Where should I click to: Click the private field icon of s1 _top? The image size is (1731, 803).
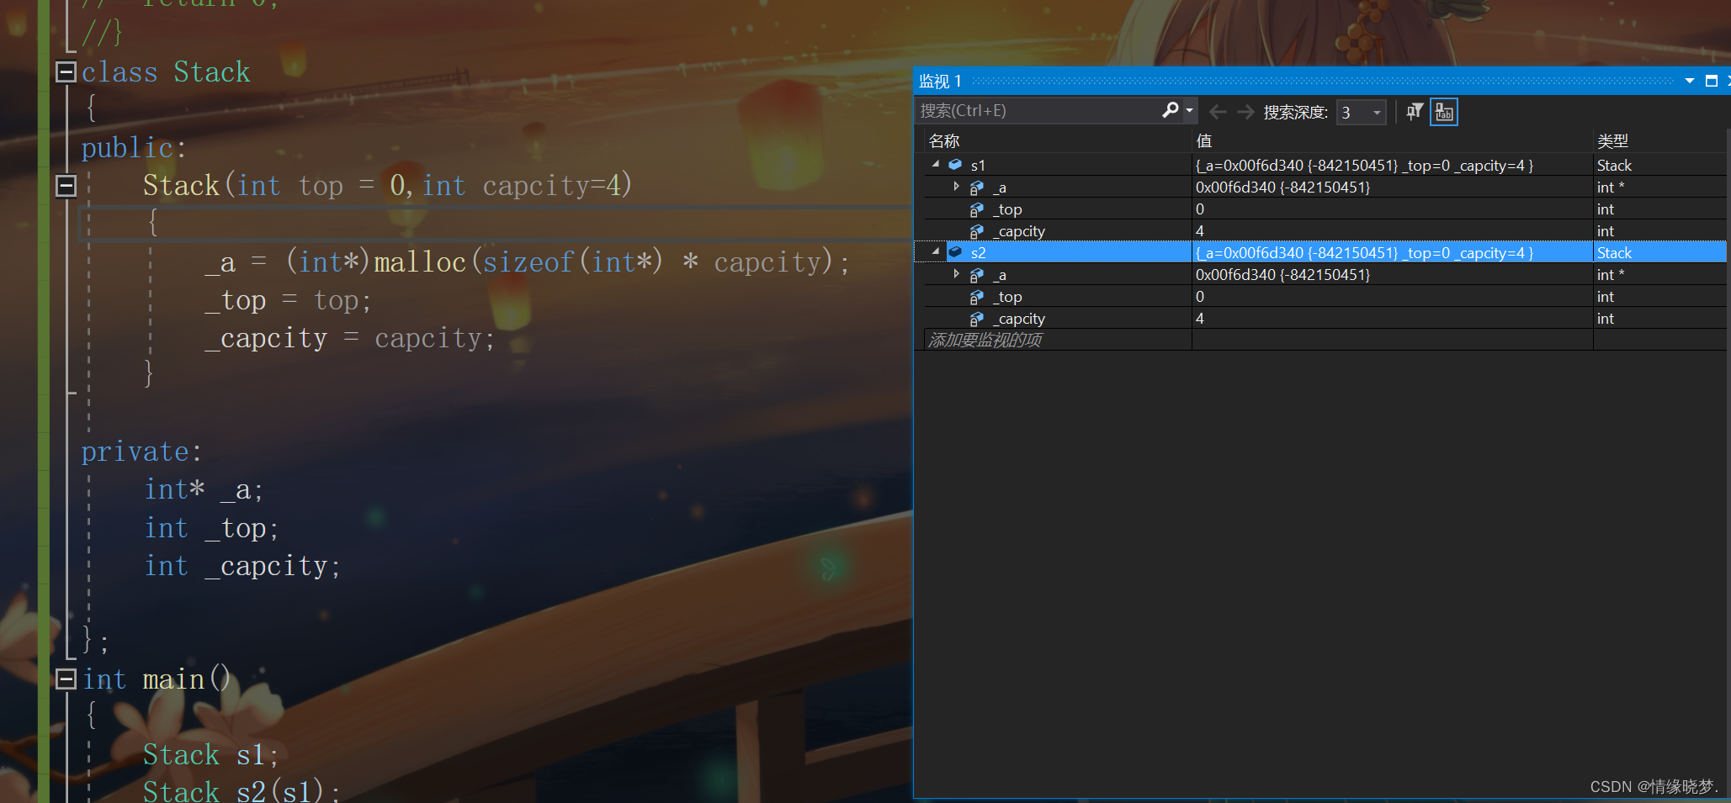tap(976, 209)
